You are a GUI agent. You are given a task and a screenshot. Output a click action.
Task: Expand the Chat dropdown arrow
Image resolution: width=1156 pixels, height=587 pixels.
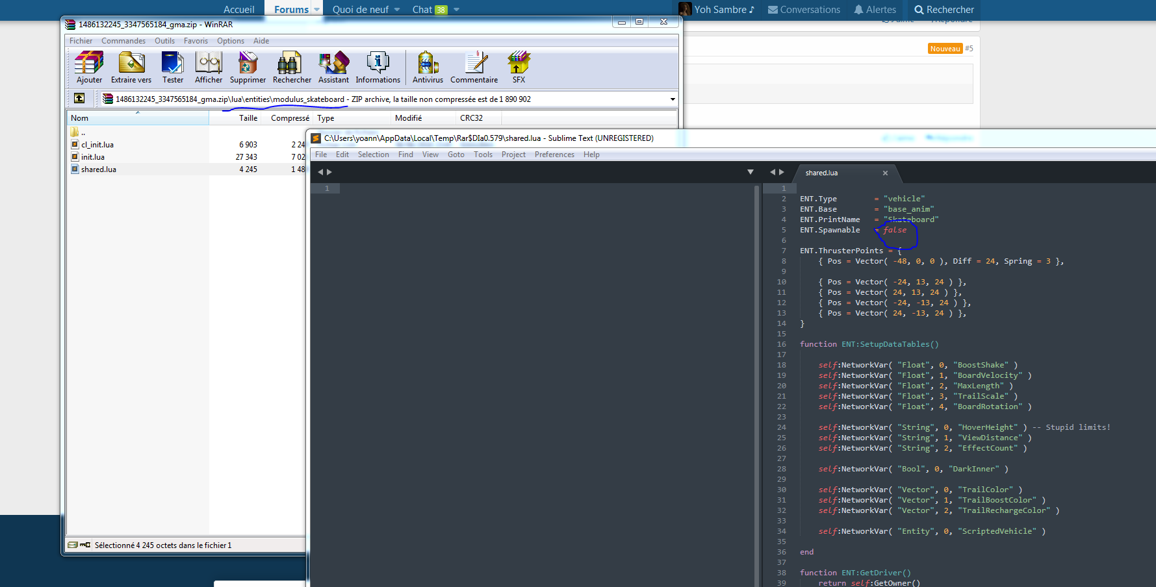pyautogui.click(x=456, y=10)
